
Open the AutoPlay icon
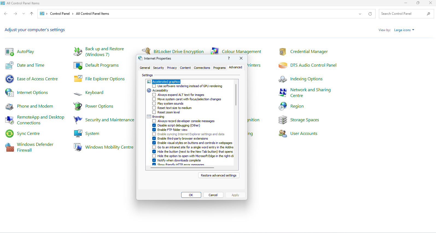click(x=10, y=52)
